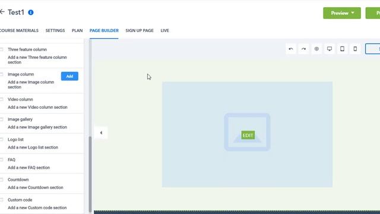
Task: Click the Custom code row icon
Action: [1, 200]
